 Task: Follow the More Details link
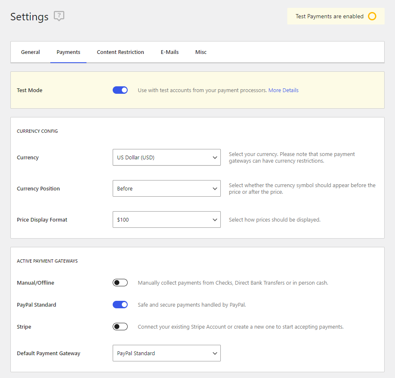tap(284, 90)
